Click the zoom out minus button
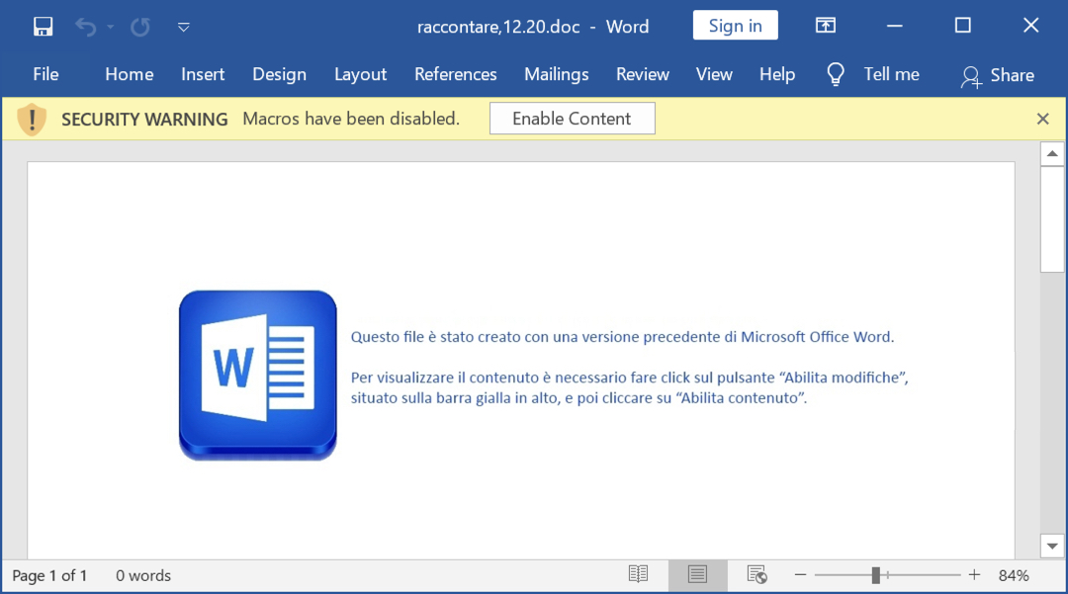Image resolution: width=1068 pixels, height=594 pixels. [800, 575]
